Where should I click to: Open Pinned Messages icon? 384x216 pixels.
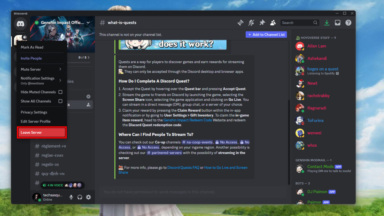[x=262, y=22]
